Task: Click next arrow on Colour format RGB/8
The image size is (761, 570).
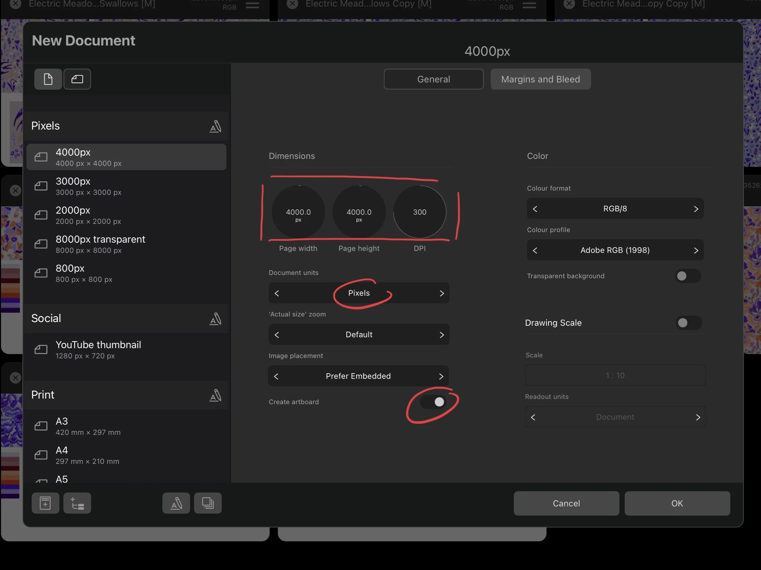Action: [696, 209]
